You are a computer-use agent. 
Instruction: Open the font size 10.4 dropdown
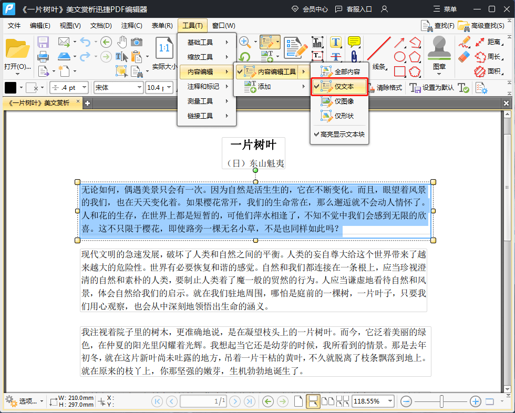(169, 87)
